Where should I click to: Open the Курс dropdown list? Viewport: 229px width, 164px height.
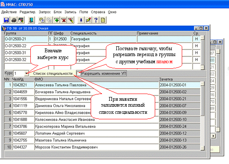coord(26,73)
